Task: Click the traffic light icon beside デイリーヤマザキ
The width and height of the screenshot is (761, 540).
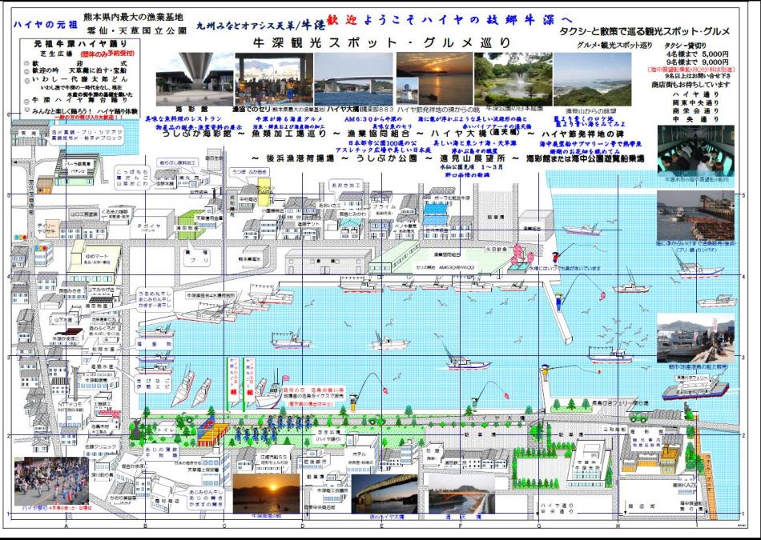Action: click(20, 238)
